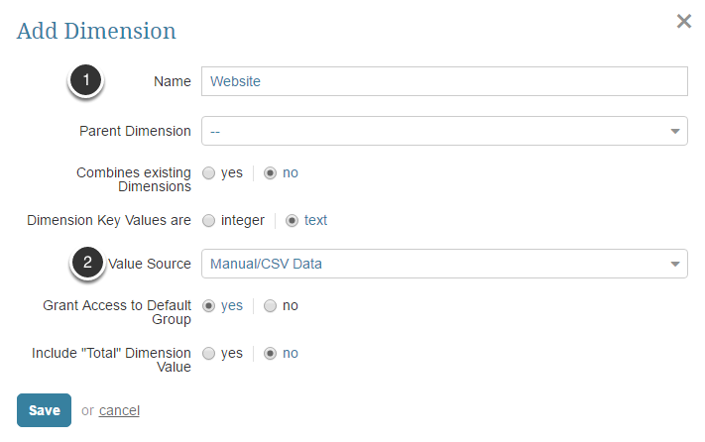The image size is (705, 442).
Task: Close the Add Dimension dialog
Action: [x=683, y=21]
